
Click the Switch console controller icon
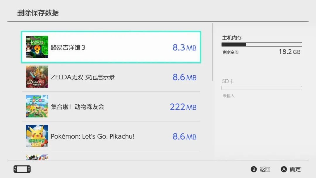[22, 169]
